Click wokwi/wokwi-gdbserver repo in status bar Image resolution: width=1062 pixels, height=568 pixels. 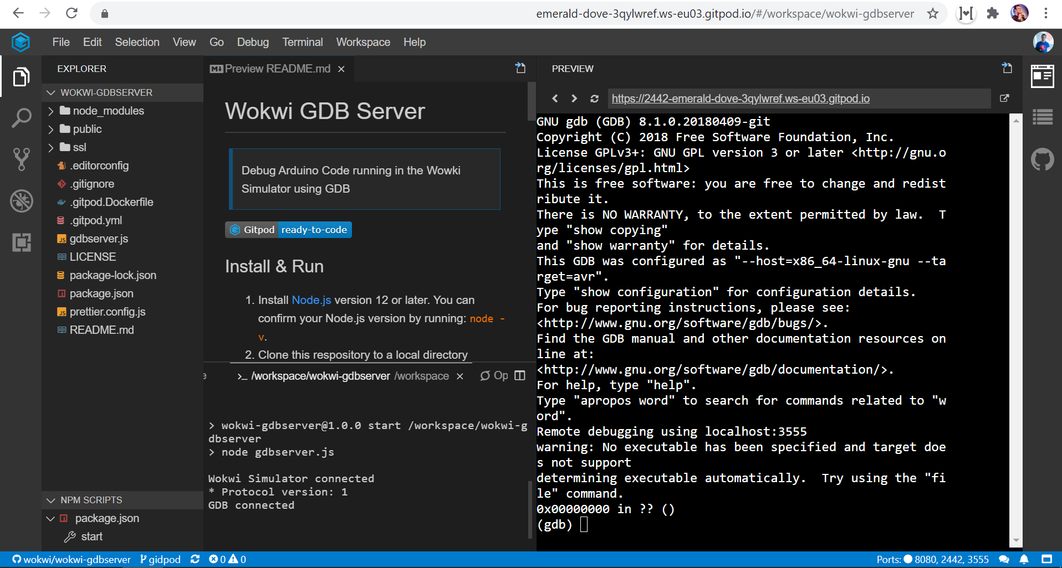click(x=72, y=559)
